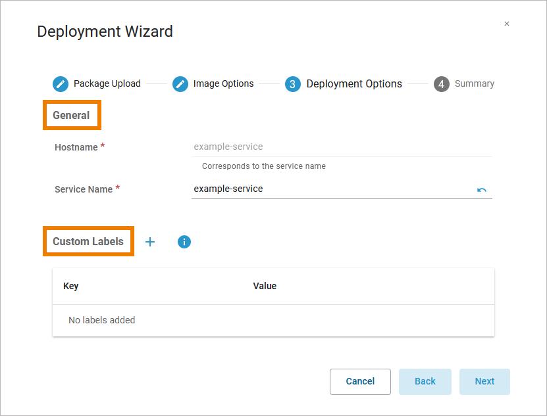
Task: Click the Key column header
Action: (71, 287)
